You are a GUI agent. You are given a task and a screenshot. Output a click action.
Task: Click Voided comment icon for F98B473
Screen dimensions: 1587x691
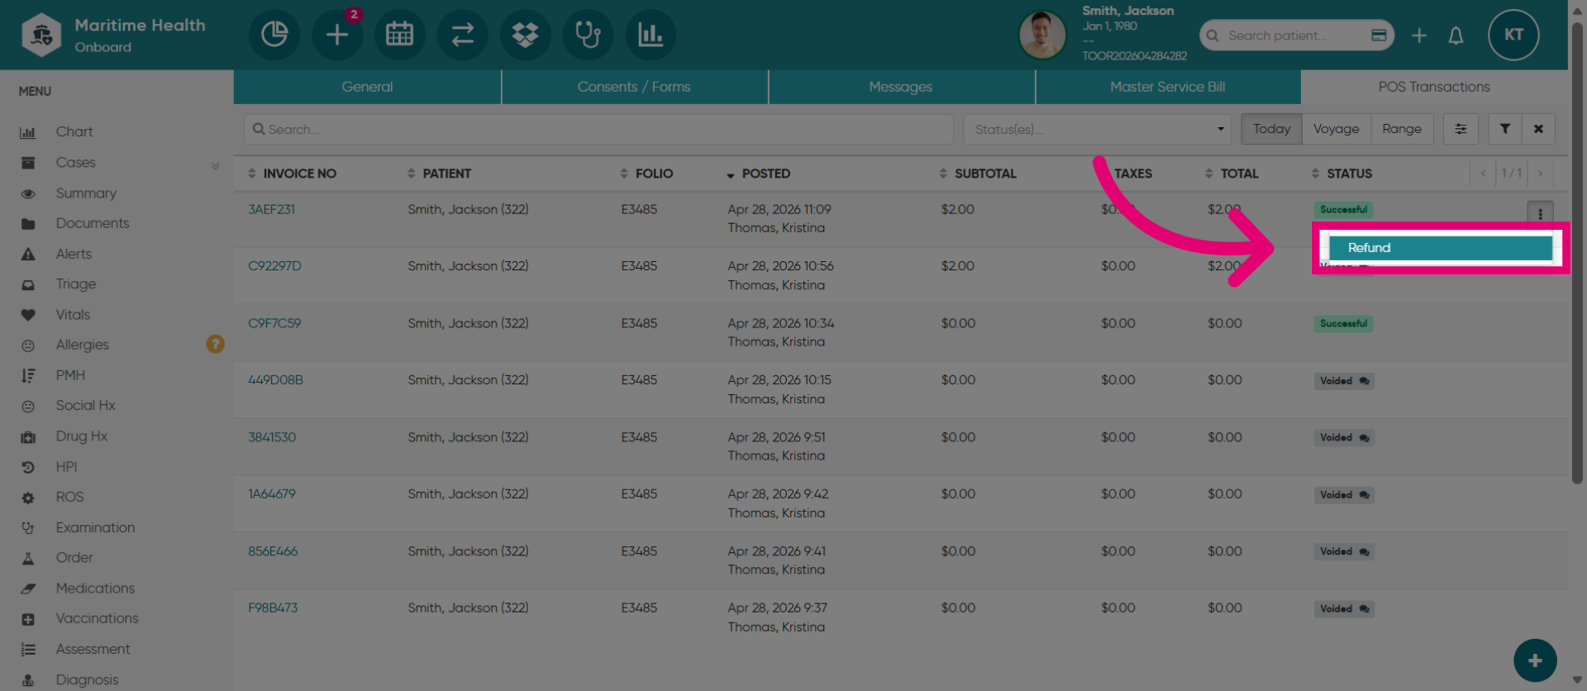tap(1364, 609)
